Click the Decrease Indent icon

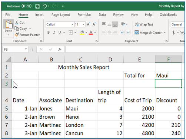123,33
